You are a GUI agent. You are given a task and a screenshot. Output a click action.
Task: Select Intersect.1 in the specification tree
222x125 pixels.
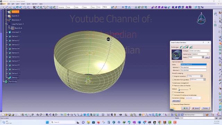coord(16,32)
